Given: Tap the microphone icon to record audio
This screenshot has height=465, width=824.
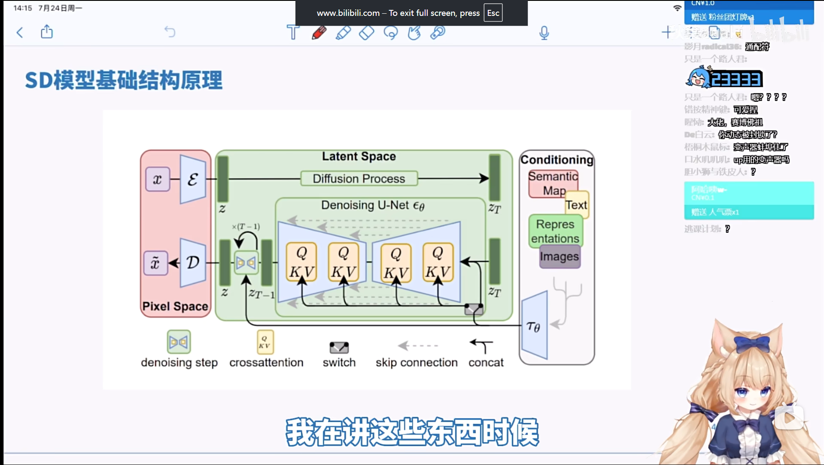Looking at the screenshot, I should click(544, 32).
